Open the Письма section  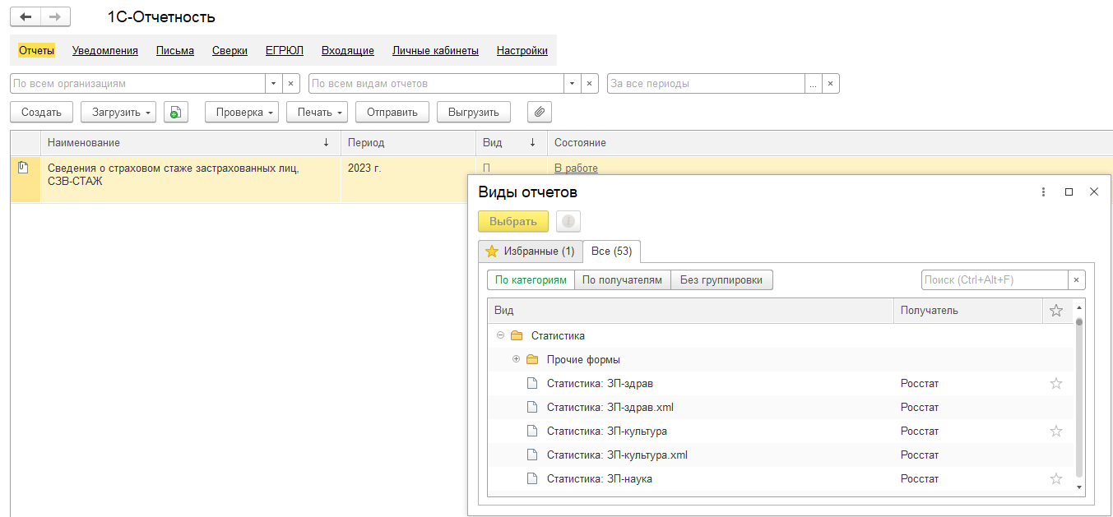tap(175, 50)
